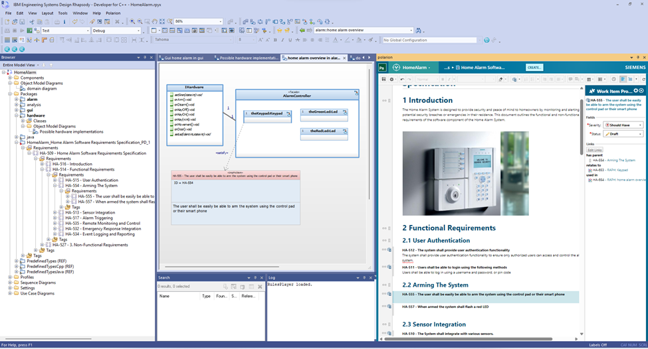The height and width of the screenshot is (349, 648).
Task: Click the Save icon in main toolbar
Action: pyautogui.click(x=22, y=21)
